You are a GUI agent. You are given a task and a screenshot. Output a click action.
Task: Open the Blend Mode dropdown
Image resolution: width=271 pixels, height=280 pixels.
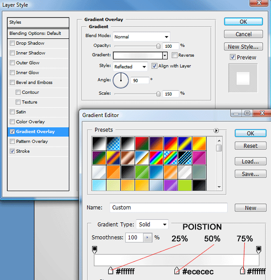click(141, 37)
